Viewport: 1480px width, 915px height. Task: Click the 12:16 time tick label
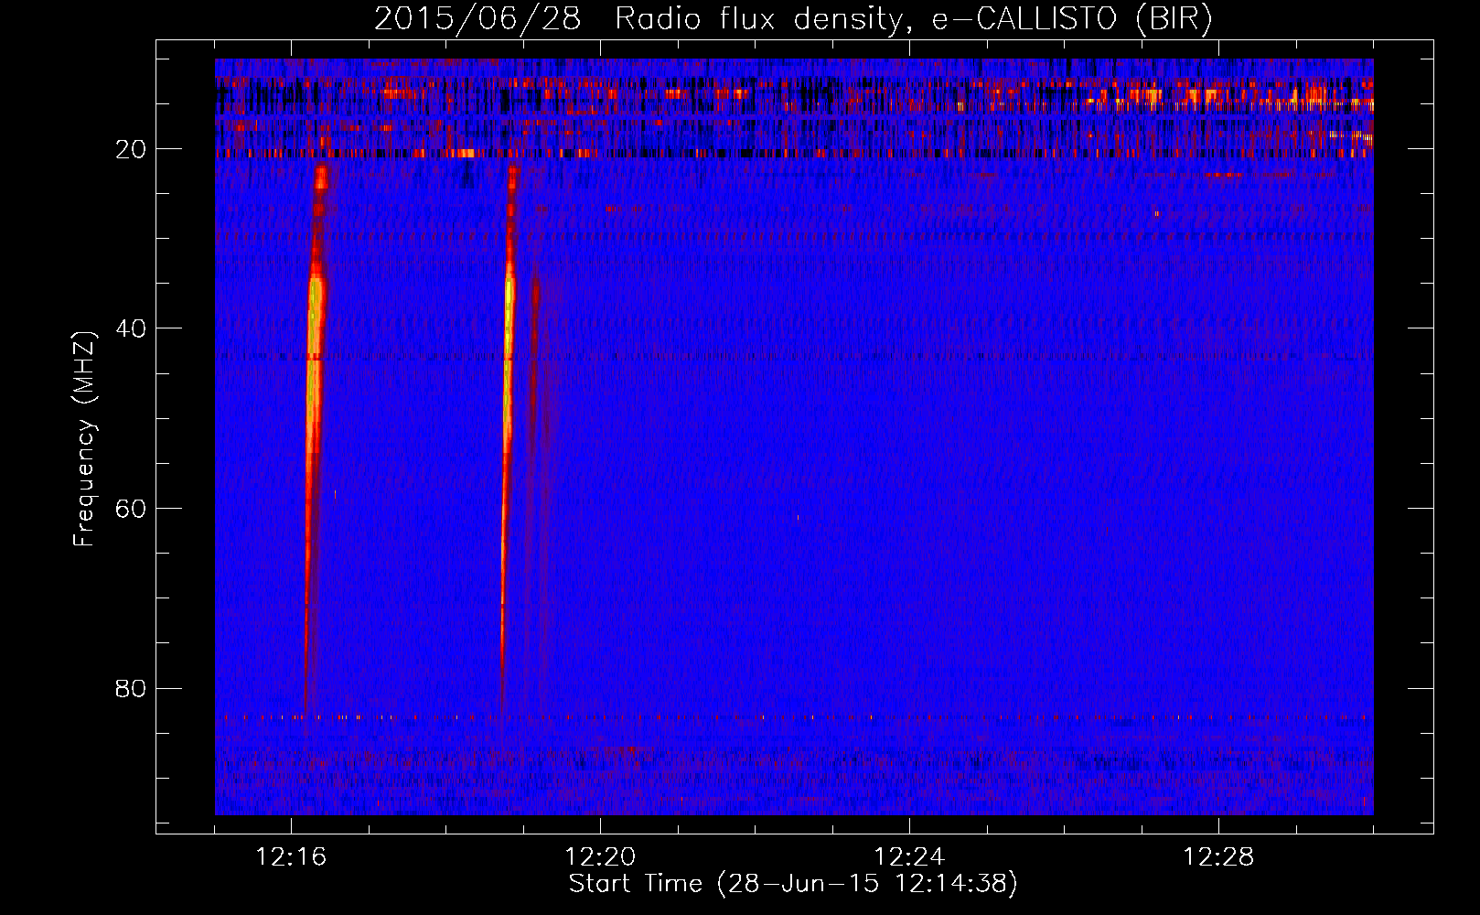pyautogui.click(x=292, y=857)
